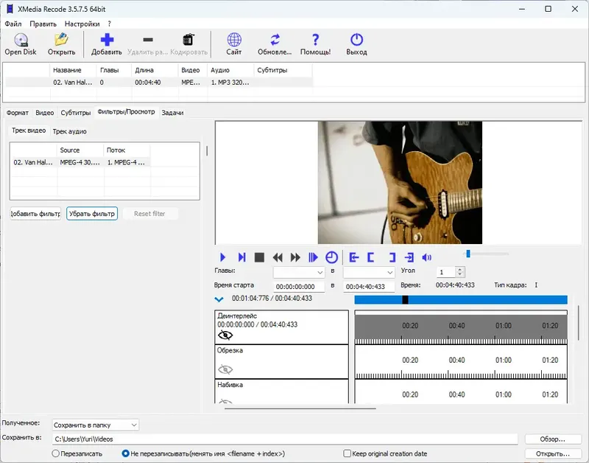Switch to the Субтитры tab
The width and height of the screenshot is (589, 463).
pyautogui.click(x=76, y=113)
